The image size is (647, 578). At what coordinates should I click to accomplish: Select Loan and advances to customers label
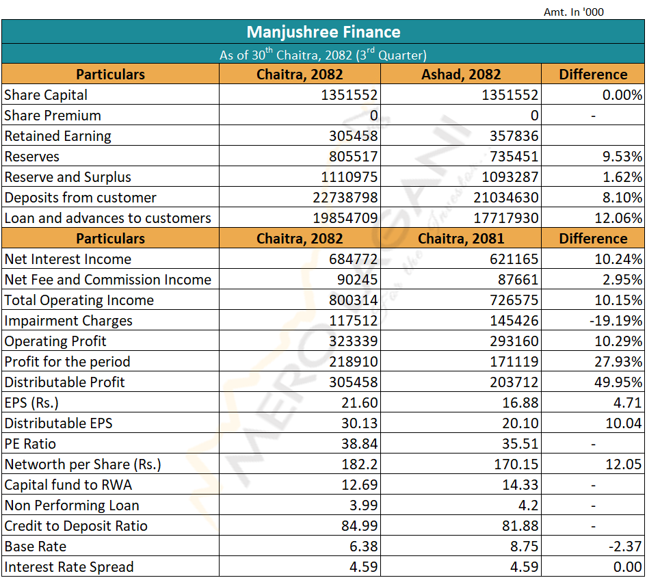point(107,218)
